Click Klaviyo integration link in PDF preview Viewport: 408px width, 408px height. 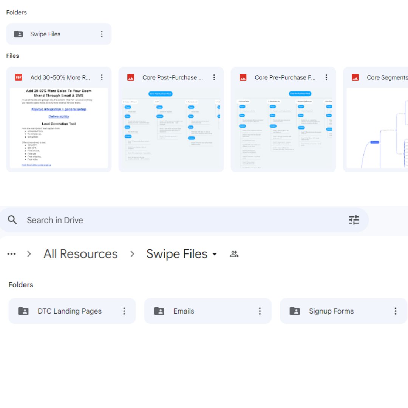click(x=59, y=109)
